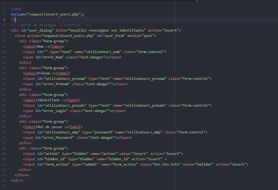Screen dimensions: 278x190
Task: Click the "user_dialog" id value
Action: pos(41,30)
